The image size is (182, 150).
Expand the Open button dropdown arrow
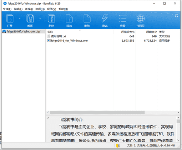20,19
